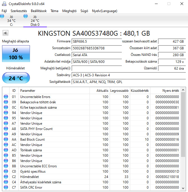Click status orb of ID 95 row
This screenshot has height=192, width=188.
6,118
